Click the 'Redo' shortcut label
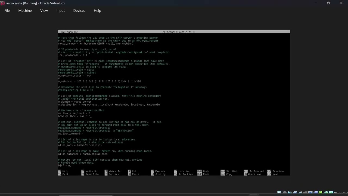Screen dimensions: 348x196 (206, 174)
